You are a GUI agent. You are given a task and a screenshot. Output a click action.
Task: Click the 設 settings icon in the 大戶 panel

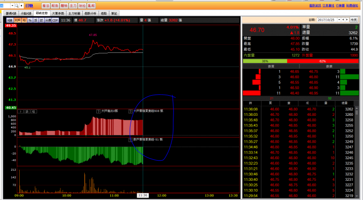coord(27,111)
